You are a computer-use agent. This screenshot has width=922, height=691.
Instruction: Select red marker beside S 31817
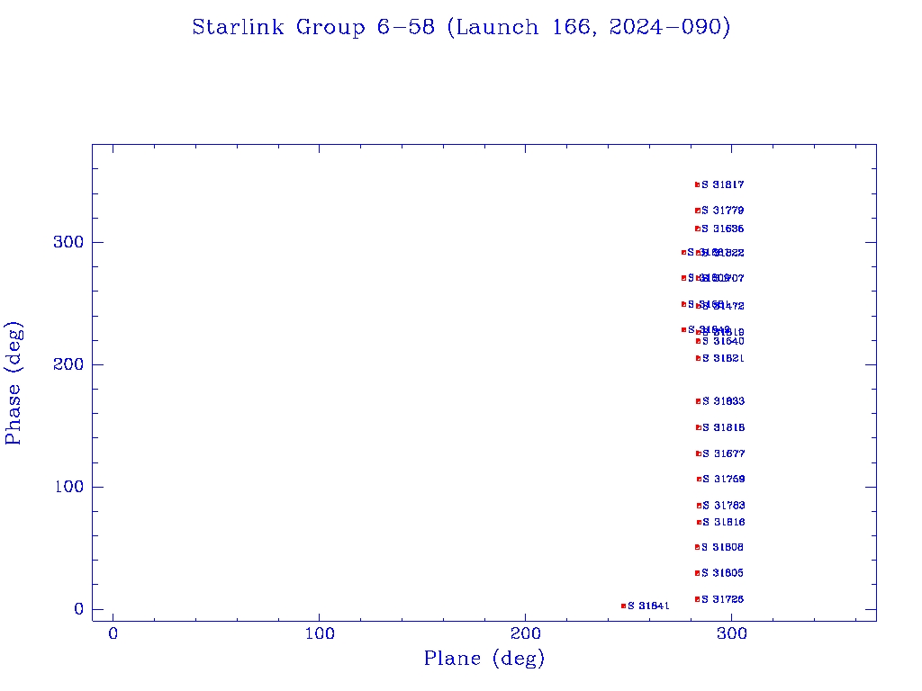pyautogui.click(x=698, y=184)
